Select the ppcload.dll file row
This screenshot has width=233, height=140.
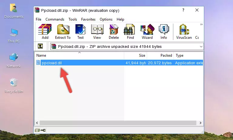pos(119,63)
